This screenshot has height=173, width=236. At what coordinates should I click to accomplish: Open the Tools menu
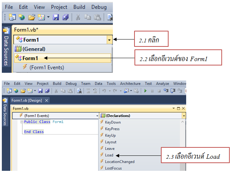pos(111,83)
